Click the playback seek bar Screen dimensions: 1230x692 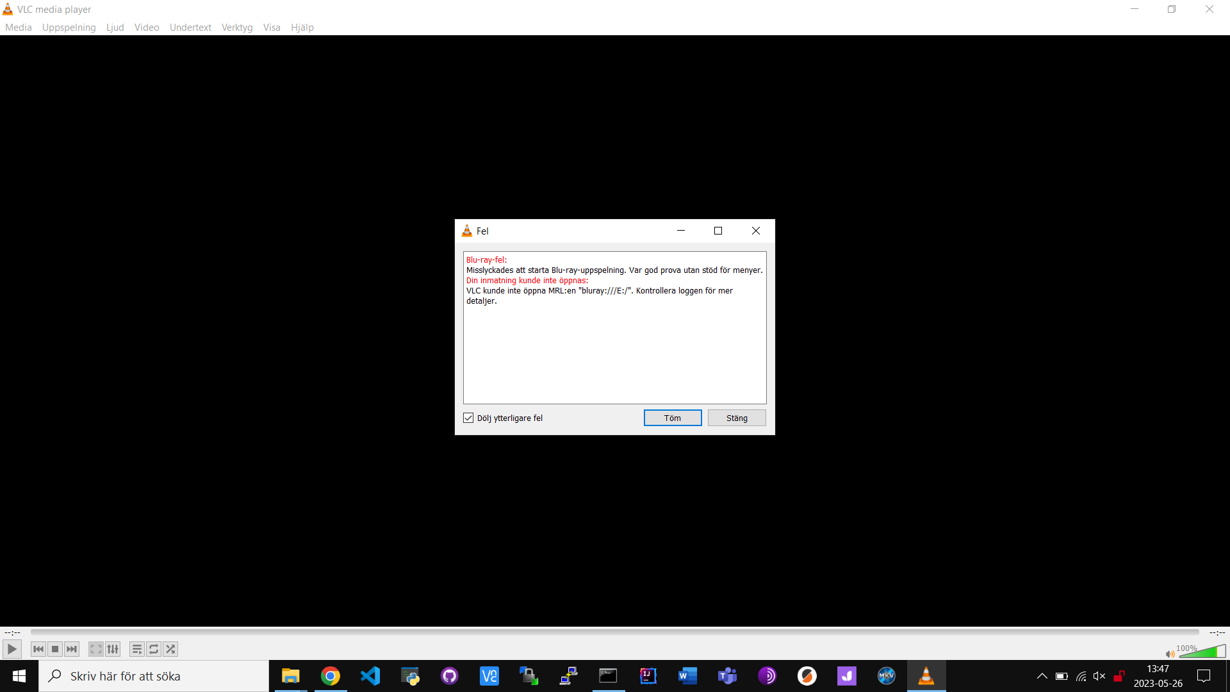click(615, 632)
